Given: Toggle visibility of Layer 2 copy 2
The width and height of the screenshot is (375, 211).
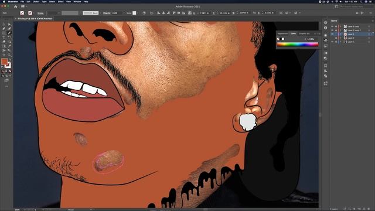Looking at the screenshot, I should click(332, 30).
